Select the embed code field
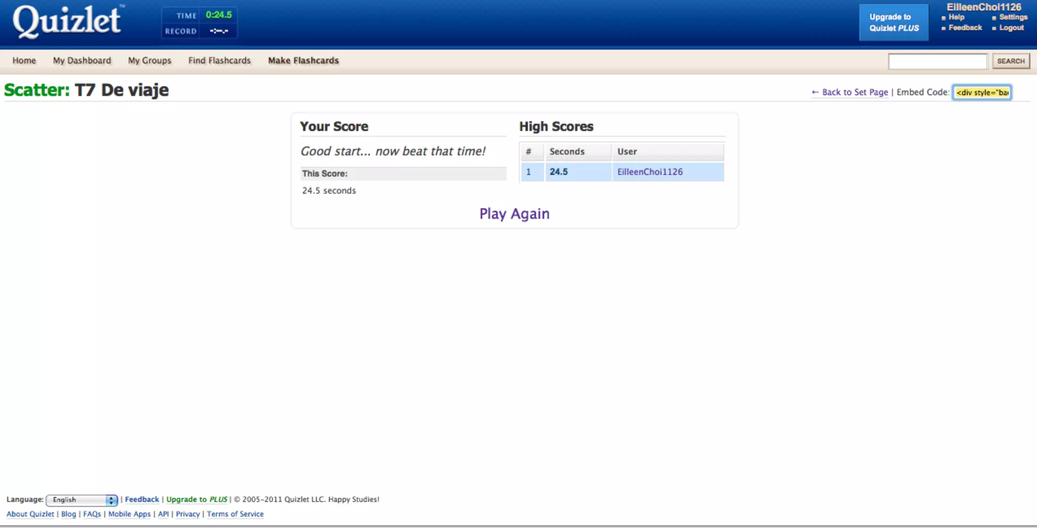Screen dimensions: 1037x528 coord(982,93)
